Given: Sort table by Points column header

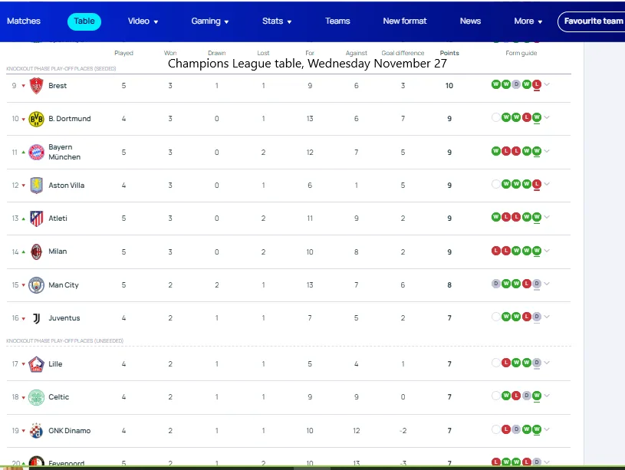Looking at the screenshot, I should click(x=449, y=53).
